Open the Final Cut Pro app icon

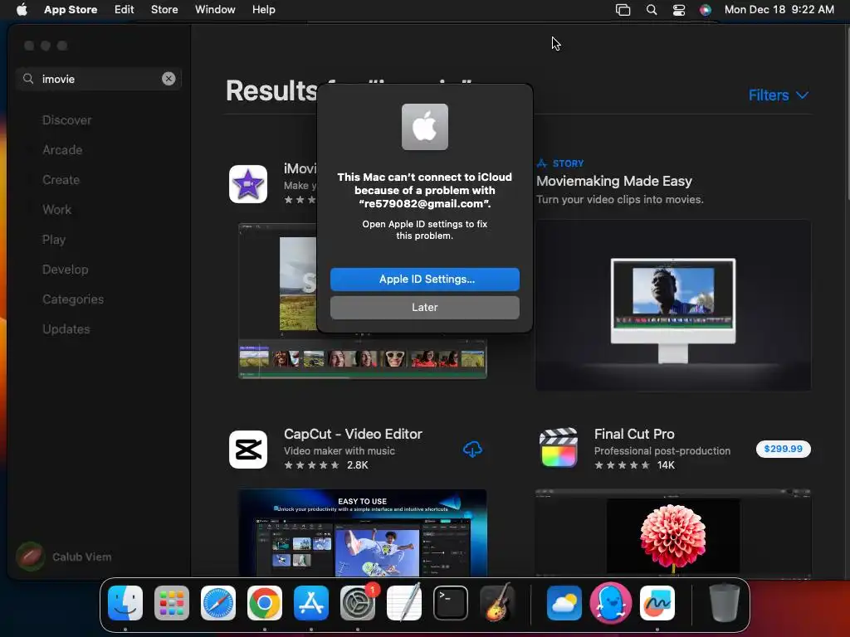(559, 449)
